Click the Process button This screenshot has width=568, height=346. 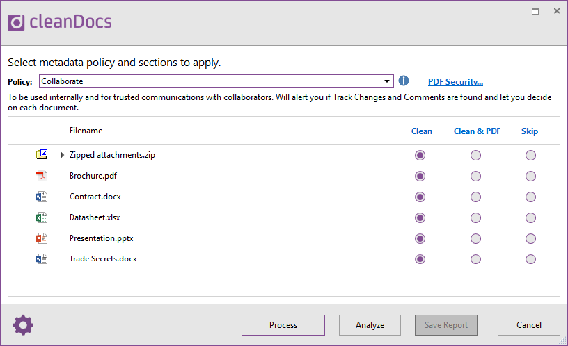[283, 325]
